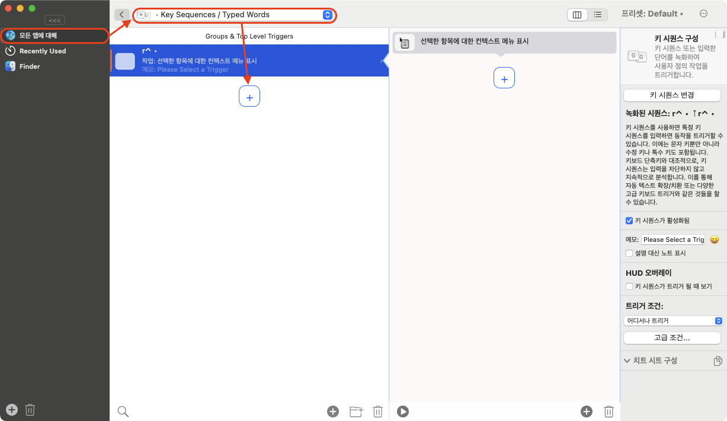
Task: Open the circled ellipsis more-options menu
Action: (x=703, y=14)
